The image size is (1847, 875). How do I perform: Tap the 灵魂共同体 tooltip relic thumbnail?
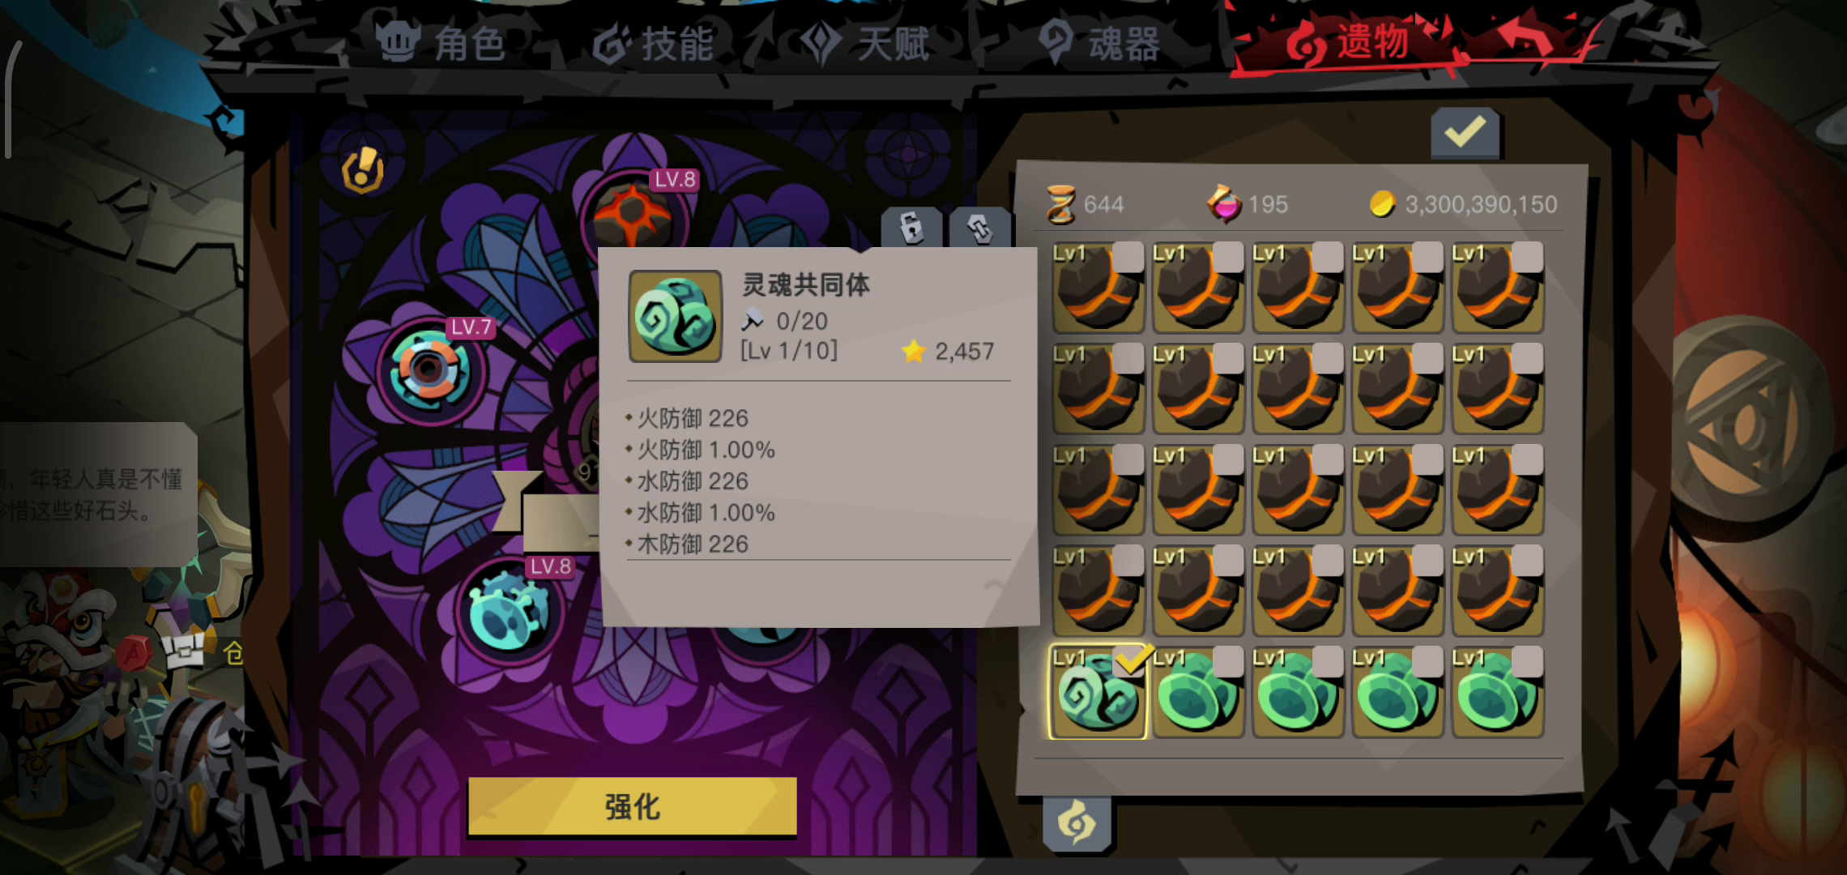click(x=676, y=316)
